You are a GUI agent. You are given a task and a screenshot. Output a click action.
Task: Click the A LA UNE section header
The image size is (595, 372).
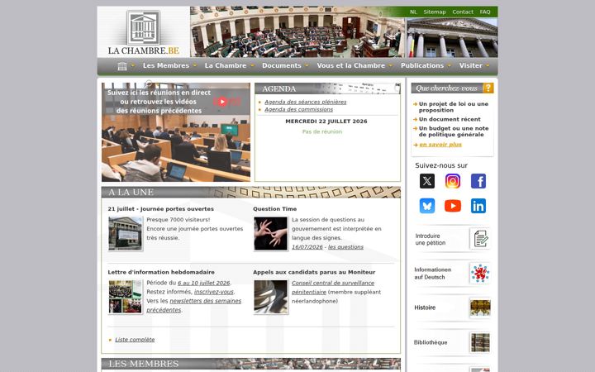click(251, 192)
